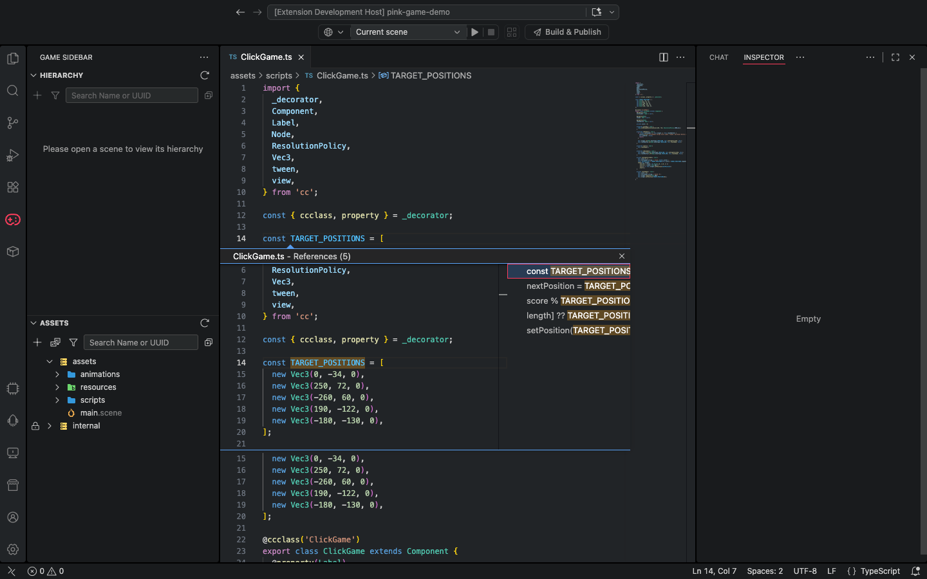Select the Game Sidebar gamepad icon
This screenshot has width=927, height=579.
(12, 219)
